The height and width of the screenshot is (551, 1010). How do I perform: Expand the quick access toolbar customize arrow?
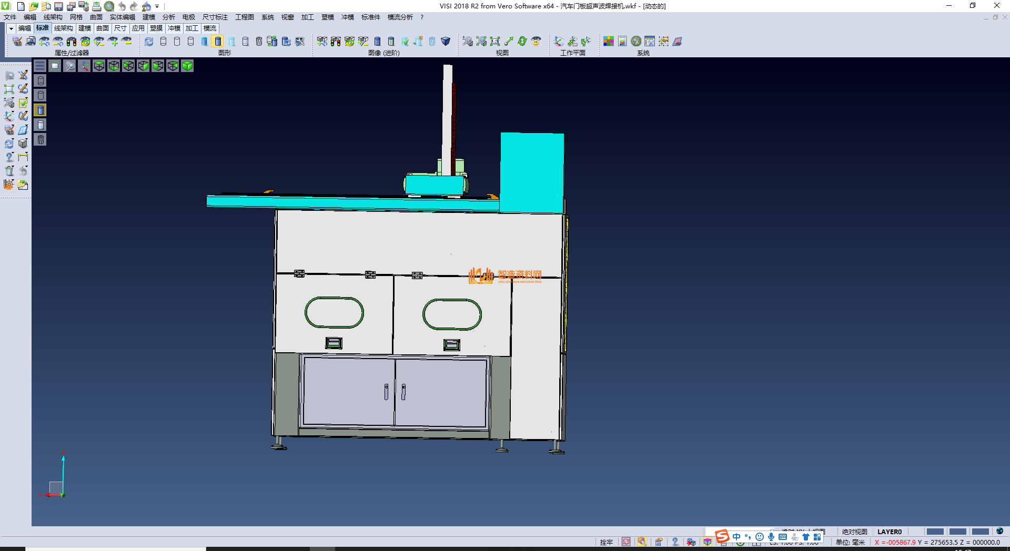coord(157,7)
